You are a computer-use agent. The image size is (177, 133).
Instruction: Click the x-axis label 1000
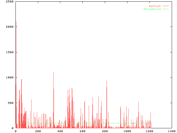127,131
